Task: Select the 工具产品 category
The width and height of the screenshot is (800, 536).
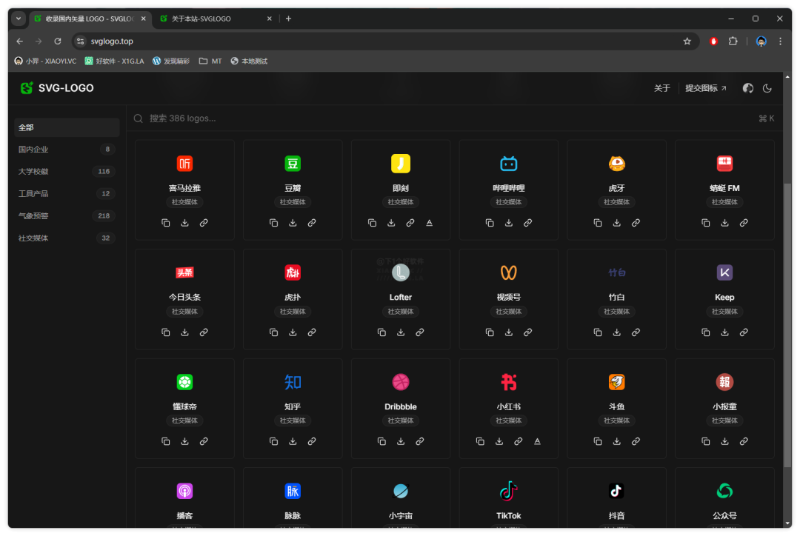Action: coord(67,194)
